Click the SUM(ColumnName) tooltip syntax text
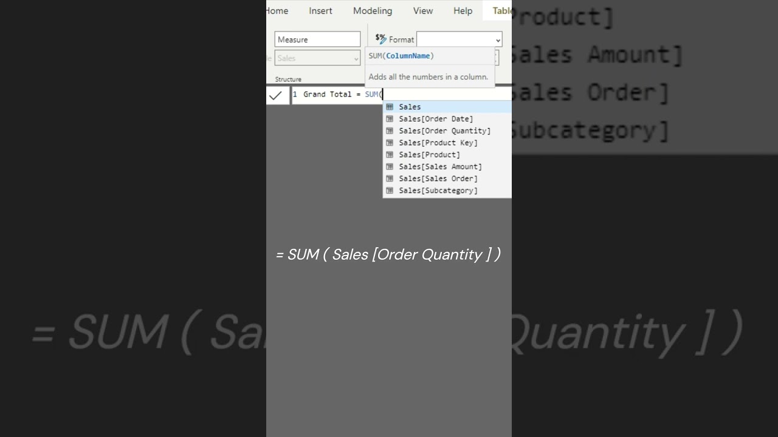 coord(401,56)
